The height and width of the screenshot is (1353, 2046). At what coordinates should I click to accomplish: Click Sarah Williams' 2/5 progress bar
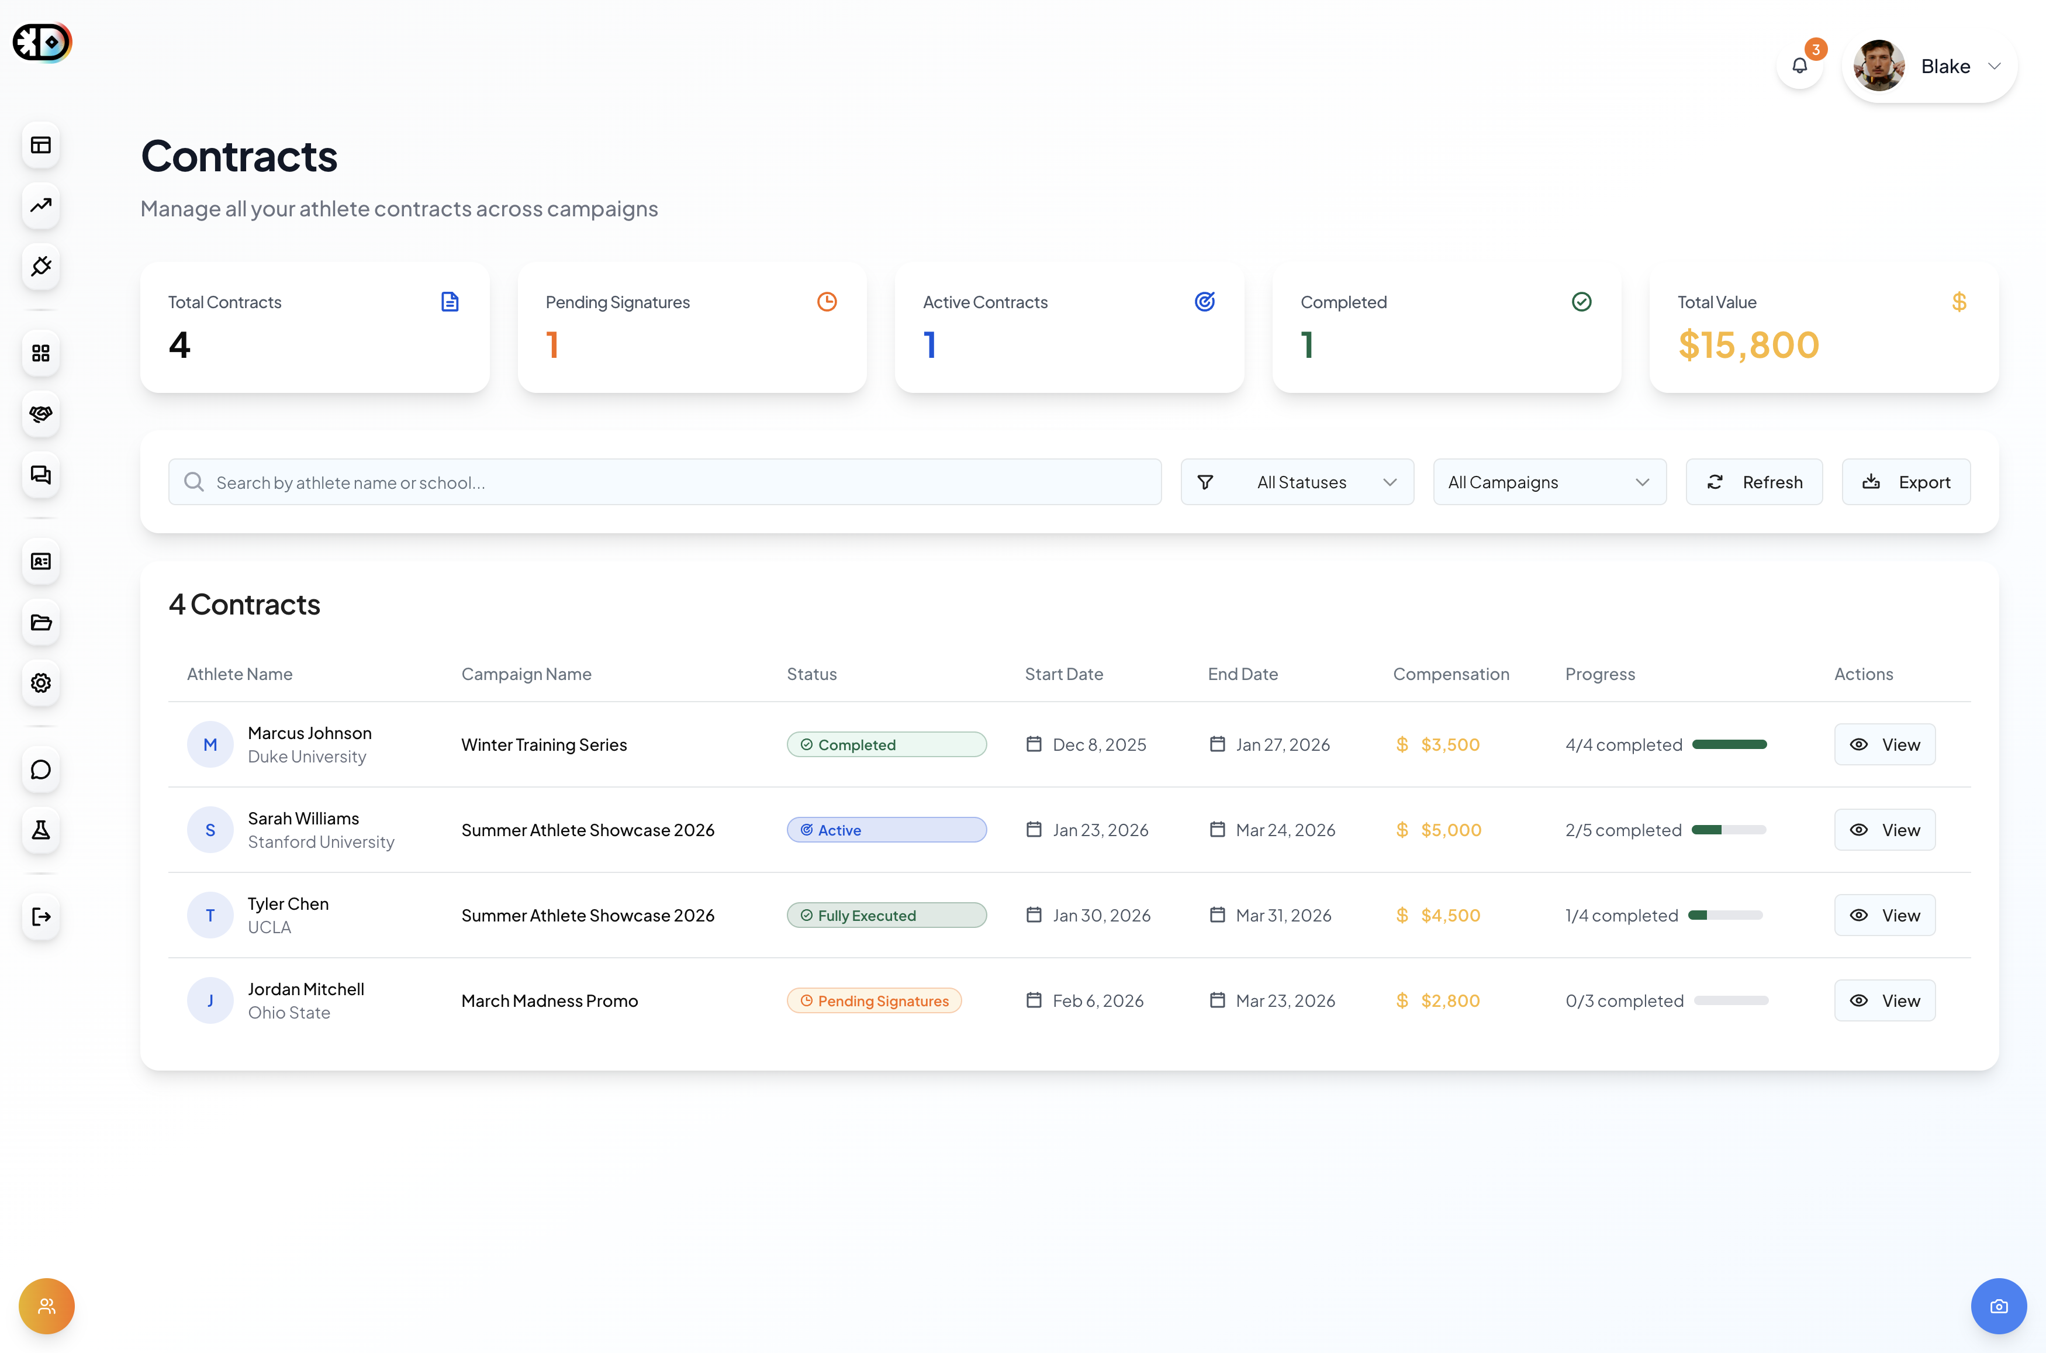click(1729, 830)
